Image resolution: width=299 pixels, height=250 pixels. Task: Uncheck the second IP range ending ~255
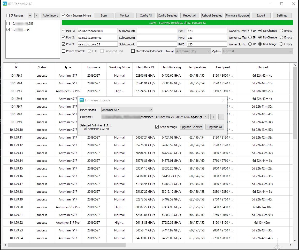point(8,29)
